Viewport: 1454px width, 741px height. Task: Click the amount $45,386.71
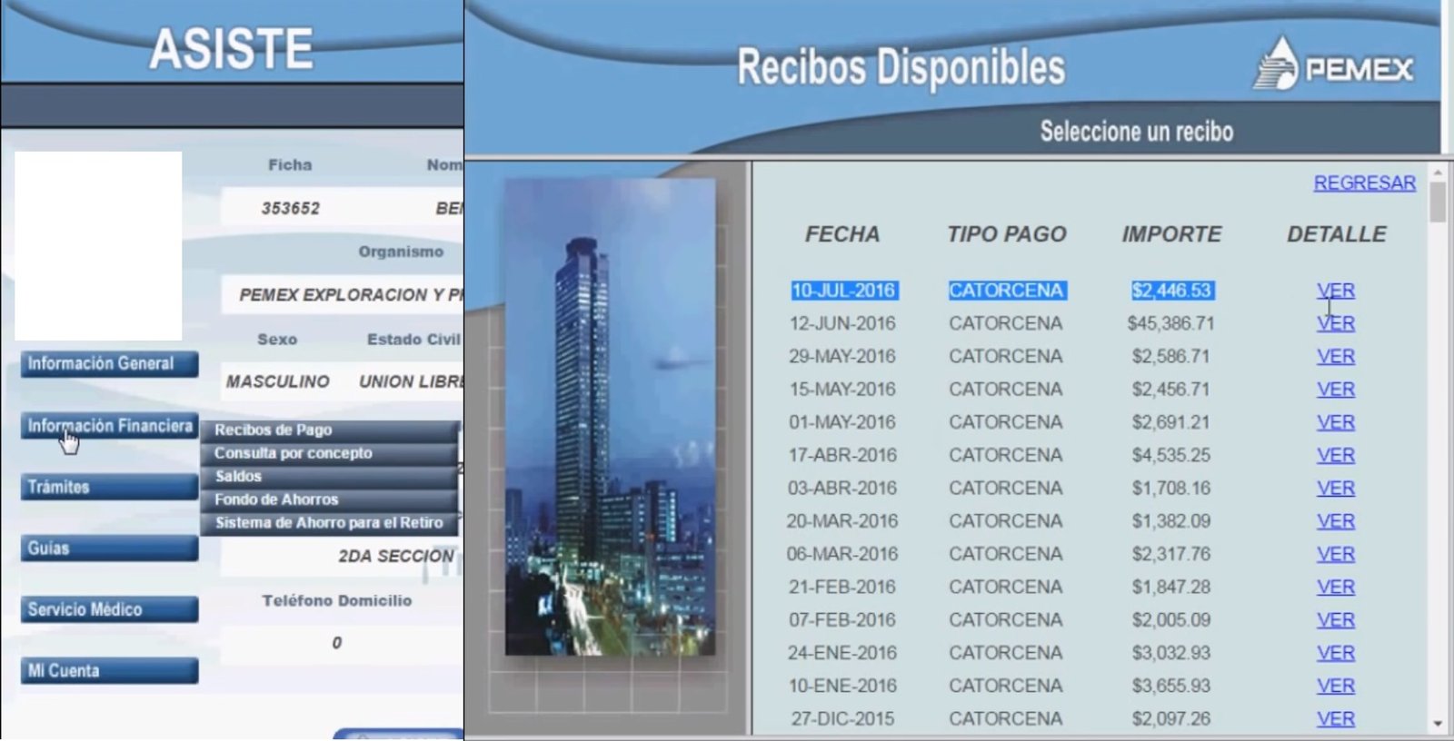pyautogui.click(x=1170, y=323)
